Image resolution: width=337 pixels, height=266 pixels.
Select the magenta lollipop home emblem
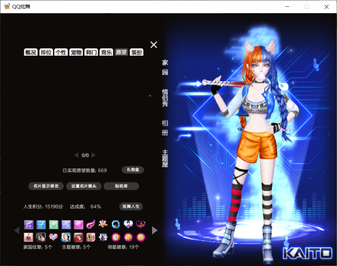click(78, 225)
